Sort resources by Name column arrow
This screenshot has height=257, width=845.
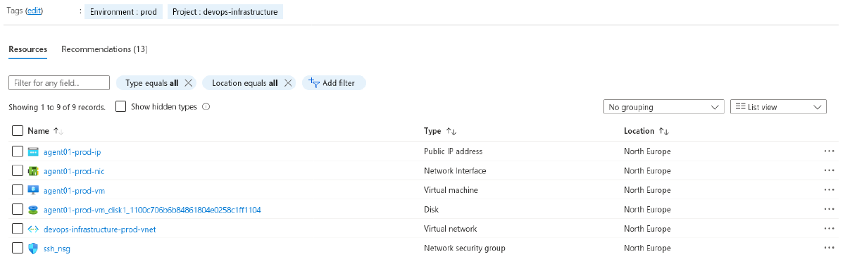(x=58, y=132)
